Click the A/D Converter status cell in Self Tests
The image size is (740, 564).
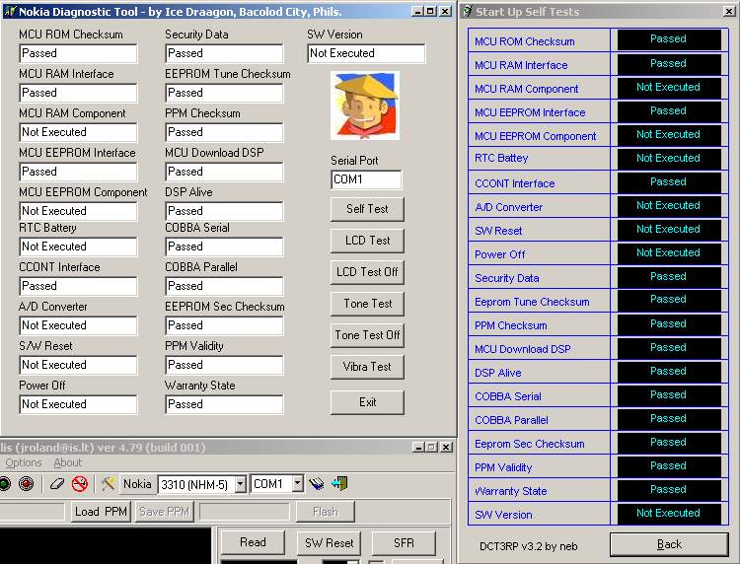point(669,206)
